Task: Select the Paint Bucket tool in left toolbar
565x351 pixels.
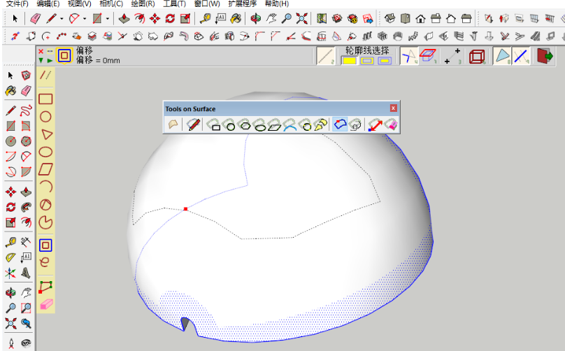Action: 10,90
